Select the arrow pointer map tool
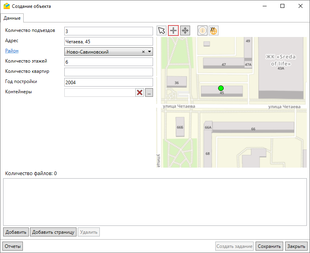This screenshot has width=310, height=253. point(162,31)
